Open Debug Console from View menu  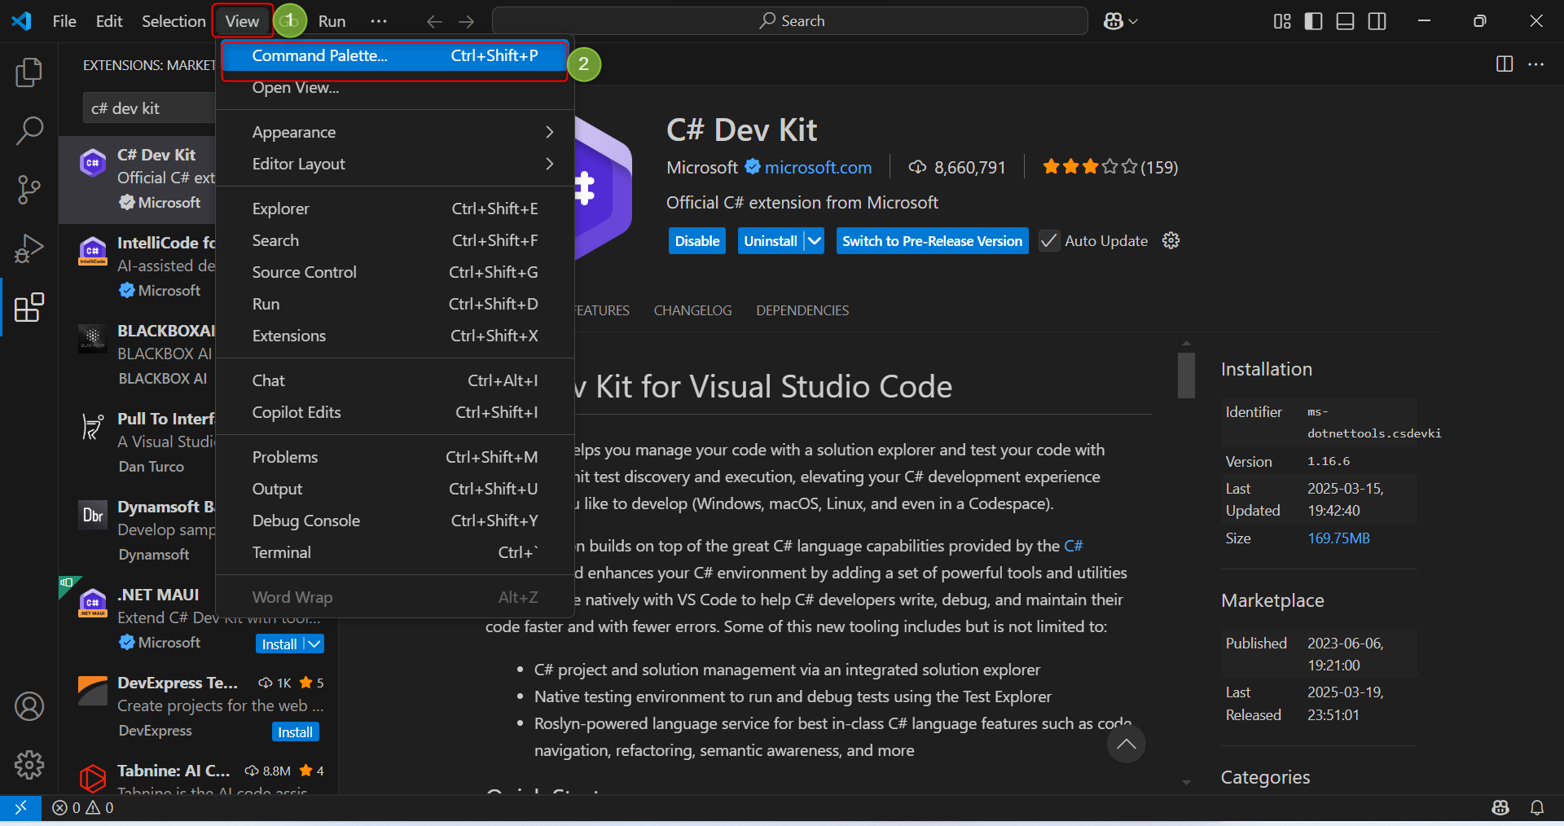coord(395,521)
